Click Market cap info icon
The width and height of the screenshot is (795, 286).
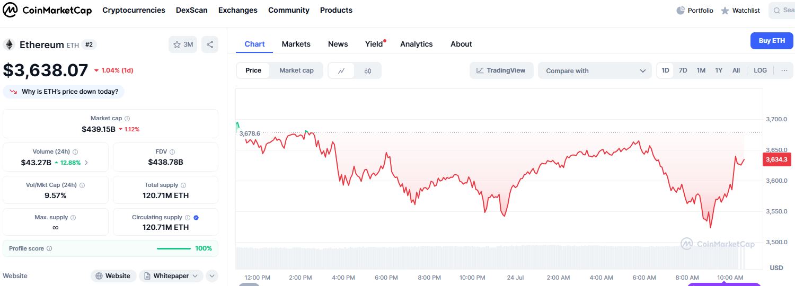[x=127, y=119]
